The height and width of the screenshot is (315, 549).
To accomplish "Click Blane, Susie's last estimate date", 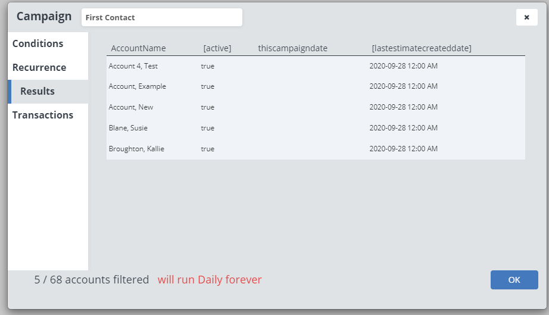I will (x=403, y=128).
